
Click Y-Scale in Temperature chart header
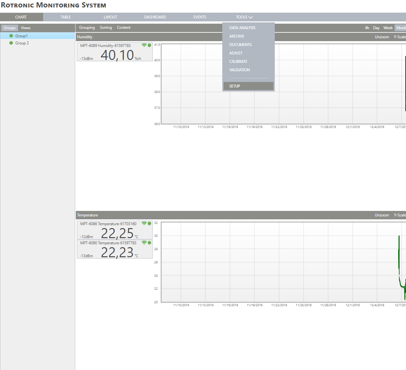(x=400, y=215)
